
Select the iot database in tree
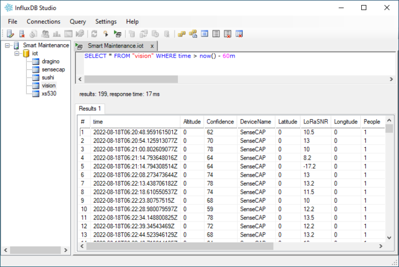coord(35,53)
